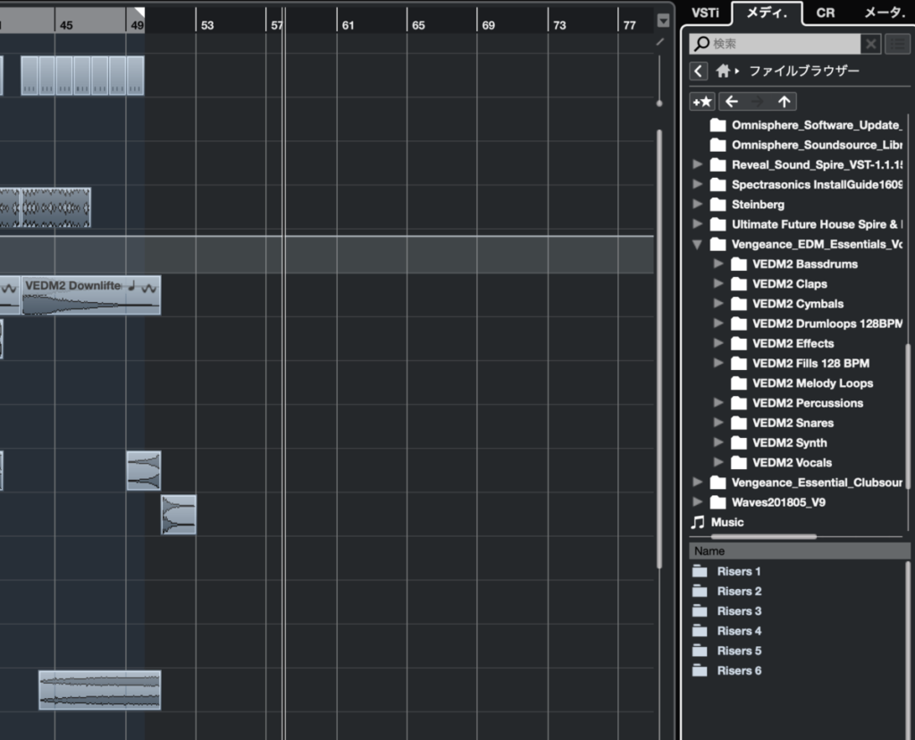Viewport: 915px width, 740px height.
Task: Click the Name column header
Action: coord(799,551)
